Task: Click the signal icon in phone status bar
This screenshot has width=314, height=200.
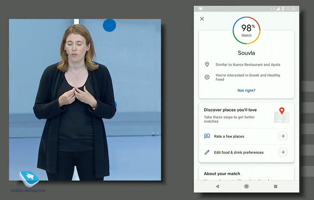Action: pyautogui.click(x=278, y=9)
